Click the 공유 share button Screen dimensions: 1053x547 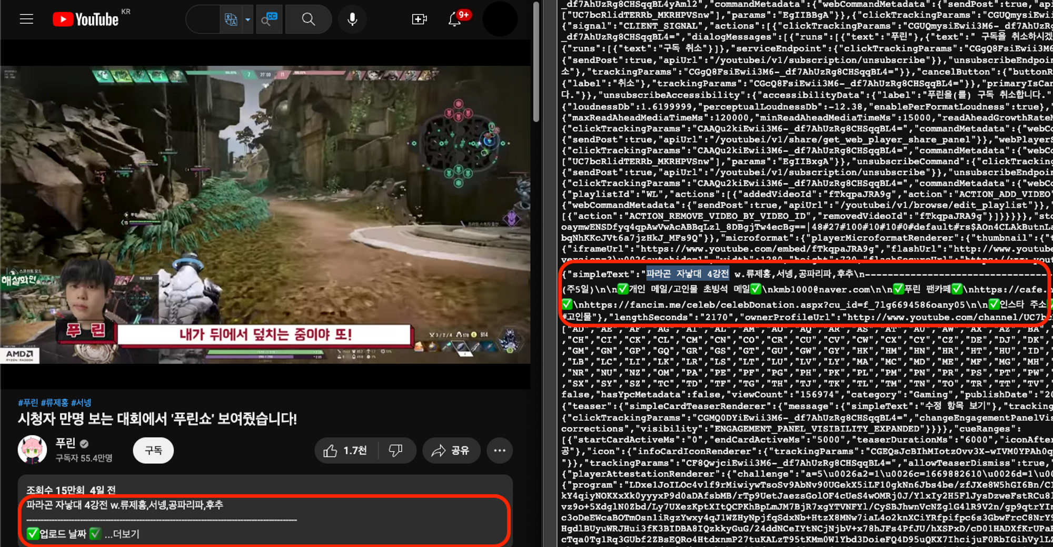[x=451, y=451]
